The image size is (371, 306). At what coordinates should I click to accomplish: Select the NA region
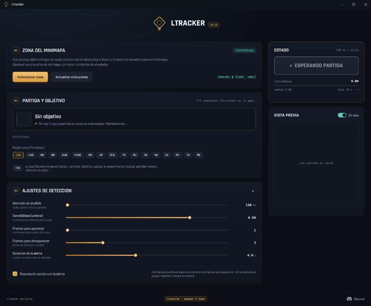point(42,155)
